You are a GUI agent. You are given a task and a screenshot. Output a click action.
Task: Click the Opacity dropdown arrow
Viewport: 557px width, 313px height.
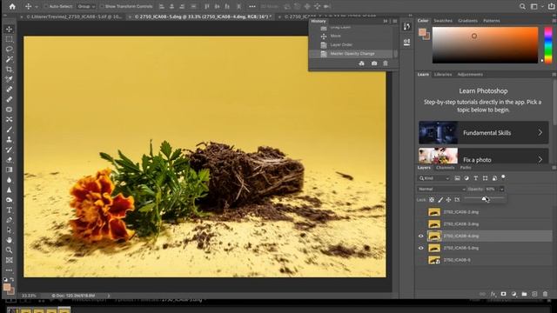click(502, 190)
